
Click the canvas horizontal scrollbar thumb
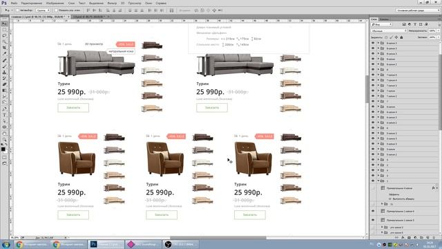tap(218, 238)
